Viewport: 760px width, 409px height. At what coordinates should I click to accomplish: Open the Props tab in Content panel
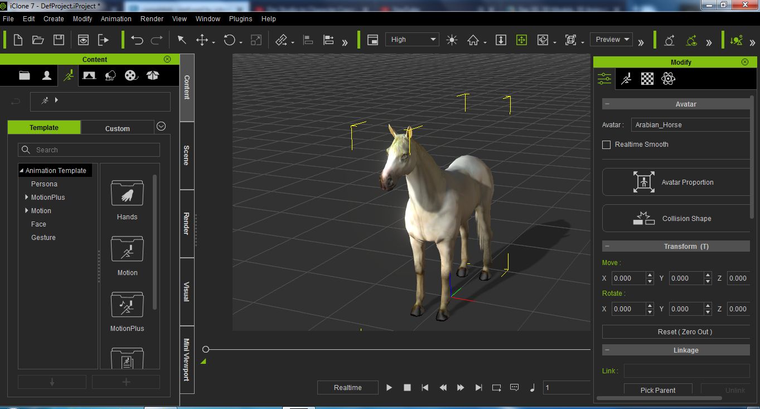point(152,75)
